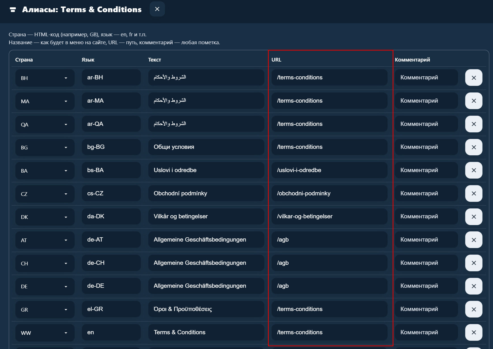
Task: Expand the MA country dropdown
Action: point(45,101)
